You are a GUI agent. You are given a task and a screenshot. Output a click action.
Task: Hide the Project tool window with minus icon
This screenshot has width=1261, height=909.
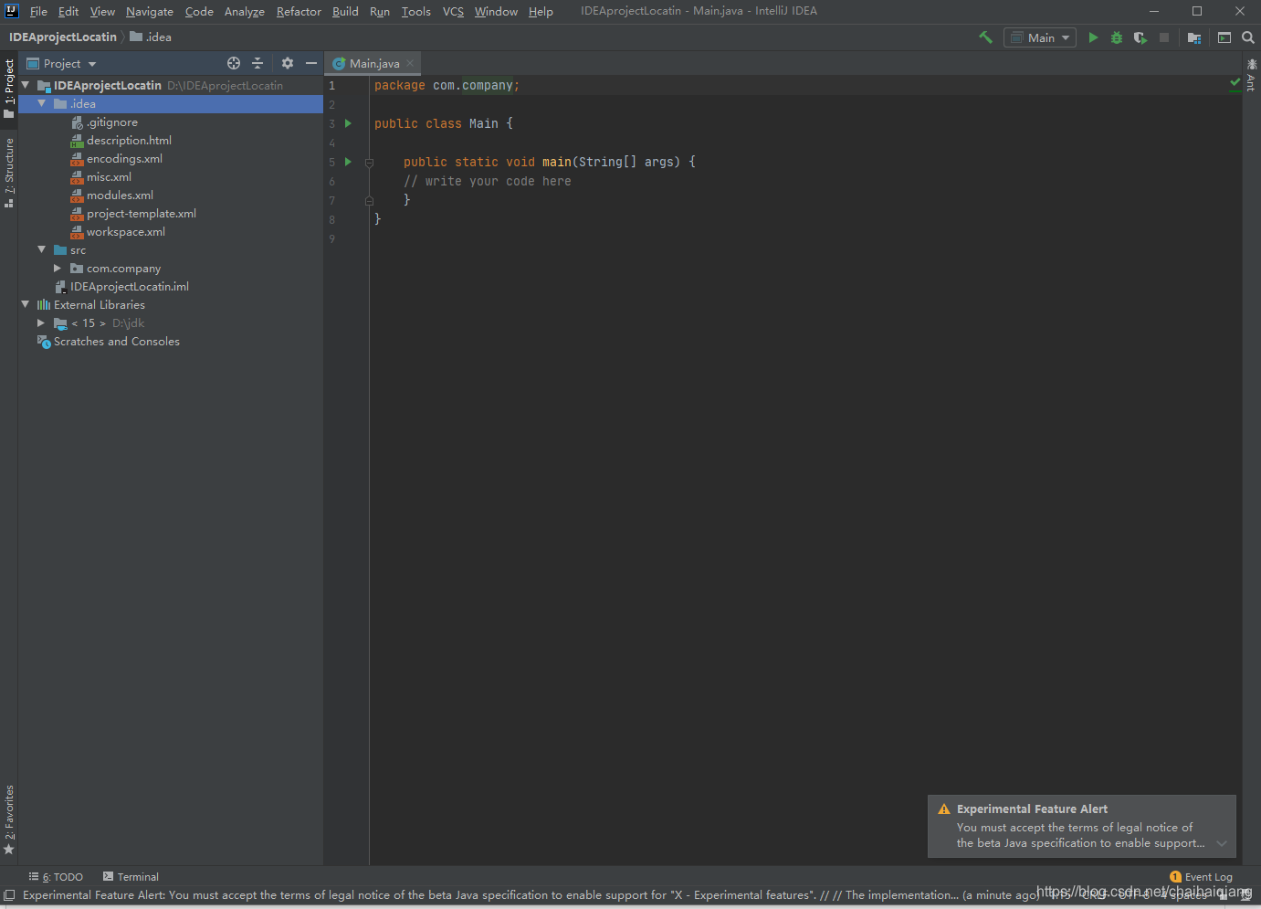[311, 63]
